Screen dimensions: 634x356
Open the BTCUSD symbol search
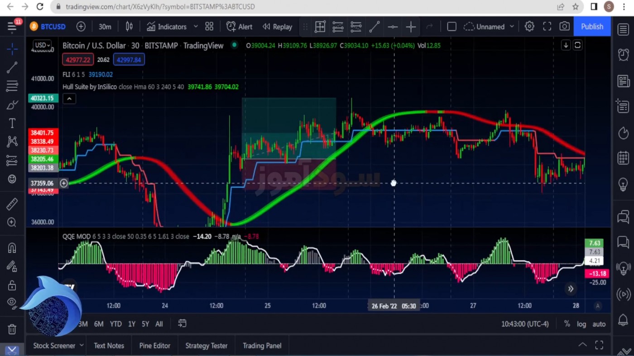pyautogui.click(x=48, y=27)
